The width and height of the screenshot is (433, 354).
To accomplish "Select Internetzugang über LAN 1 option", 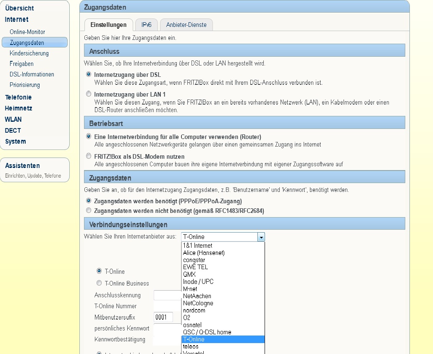I will pos(89,94).
